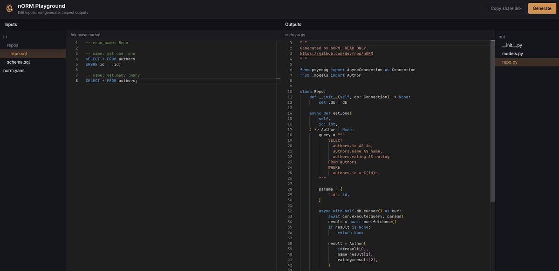This screenshot has width=559, height=271.
Task: Click 'params = {' line in output
Action: tap(330, 189)
